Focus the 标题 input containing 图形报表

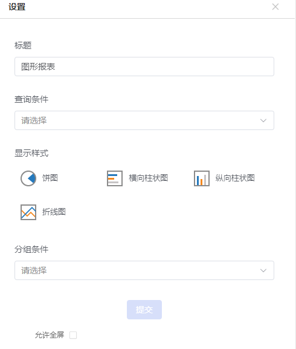coord(144,67)
